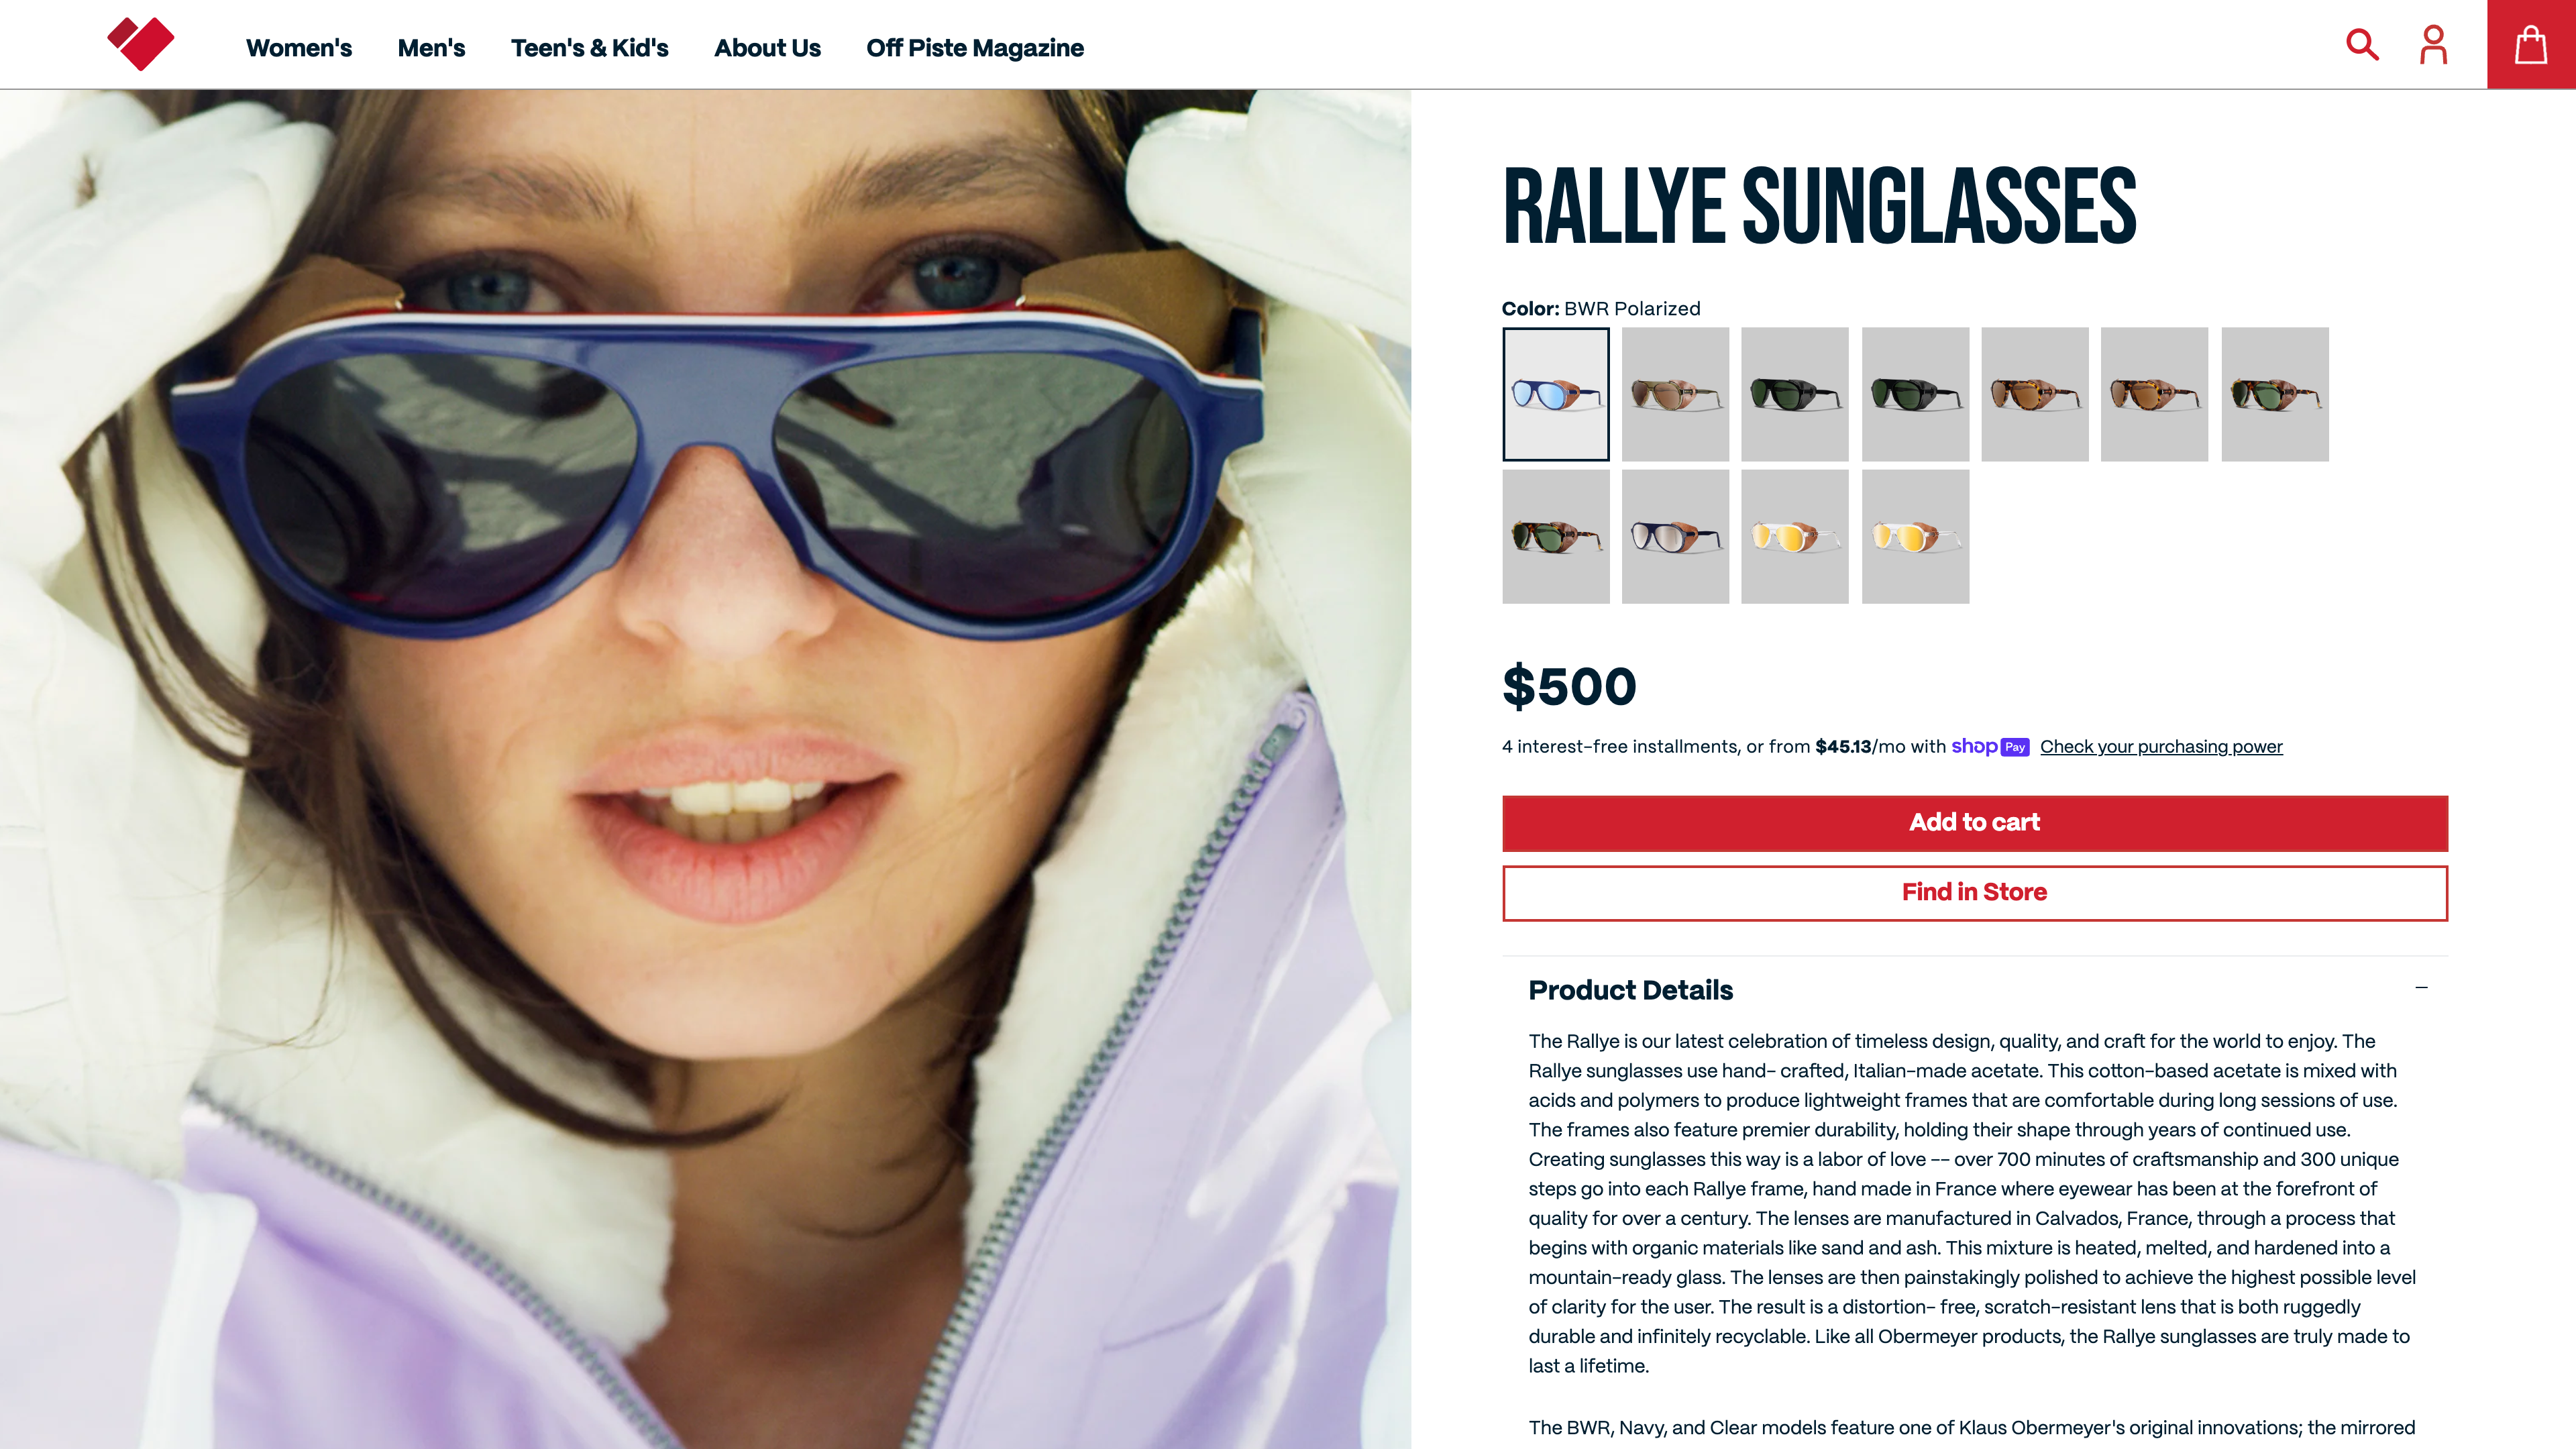This screenshot has height=1449, width=2576.
Task: Open the search magnifier icon
Action: pos(2362,45)
